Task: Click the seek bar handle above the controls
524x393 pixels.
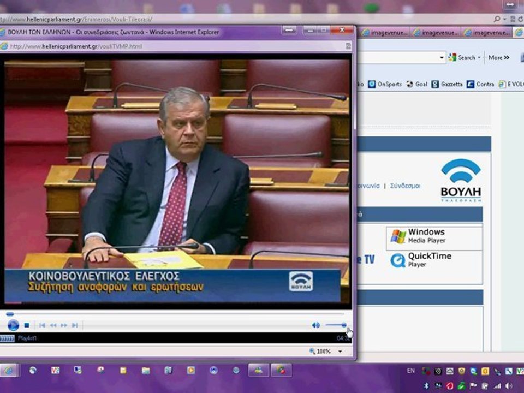Action: tap(10, 314)
